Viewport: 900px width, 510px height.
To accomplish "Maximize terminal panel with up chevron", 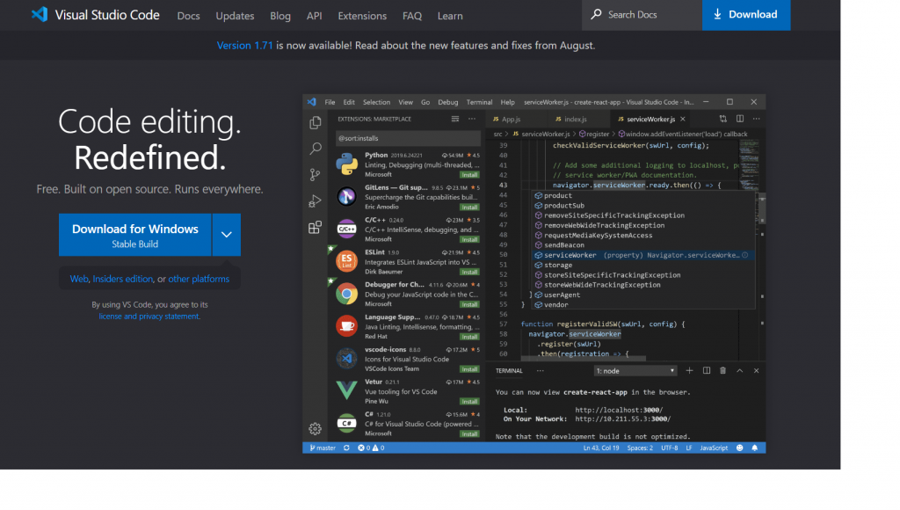I will click(740, 370).
